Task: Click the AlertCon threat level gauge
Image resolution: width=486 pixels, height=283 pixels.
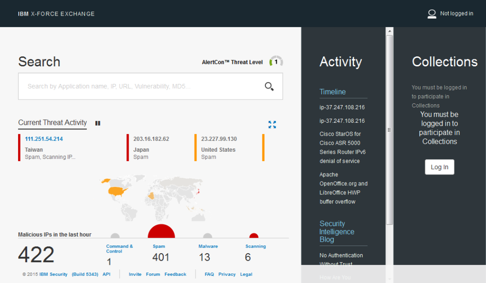Action: [276, 61]
